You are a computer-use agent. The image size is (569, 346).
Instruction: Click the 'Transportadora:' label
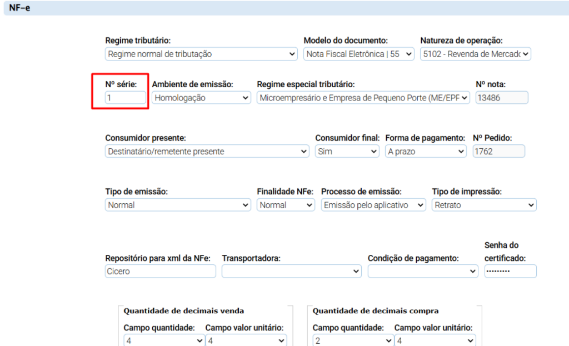point(251,258)
